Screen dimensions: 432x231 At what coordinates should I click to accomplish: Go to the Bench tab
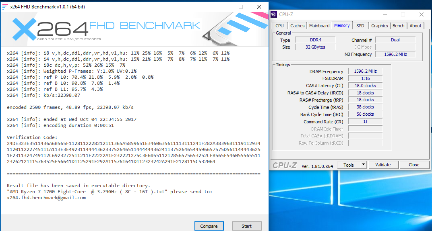[x=399, y=26]
